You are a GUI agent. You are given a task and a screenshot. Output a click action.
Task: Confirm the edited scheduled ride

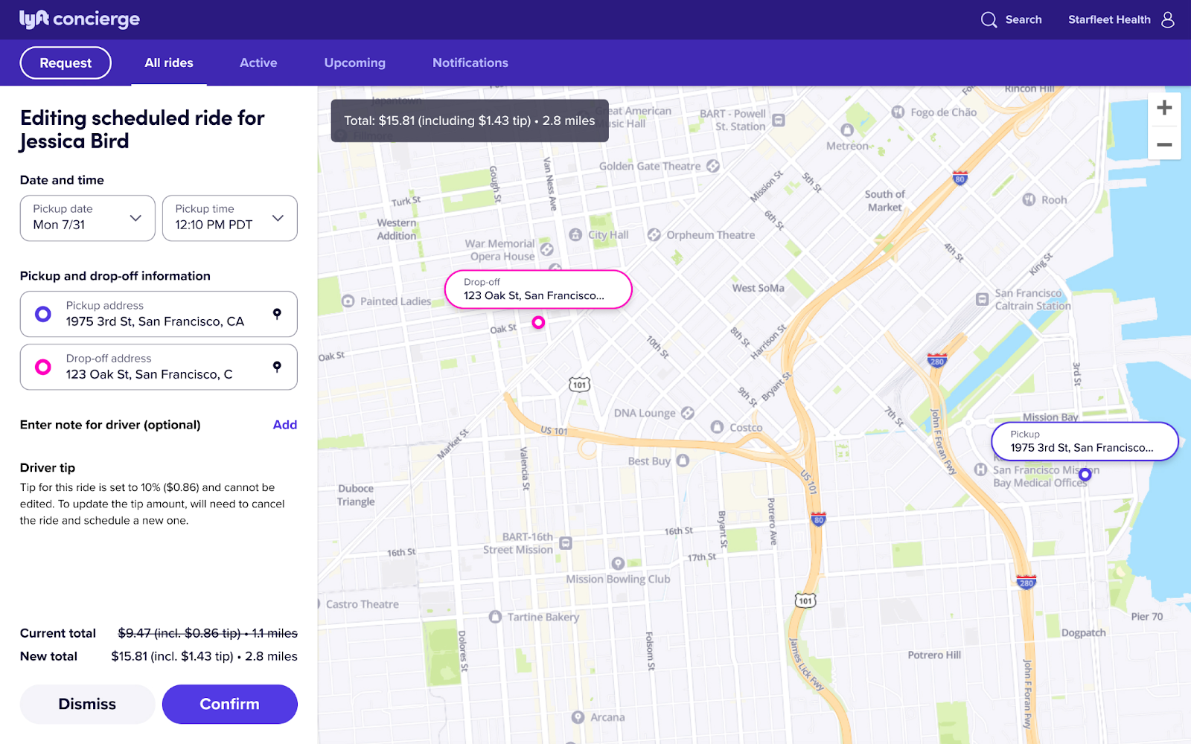coord(230,704)
